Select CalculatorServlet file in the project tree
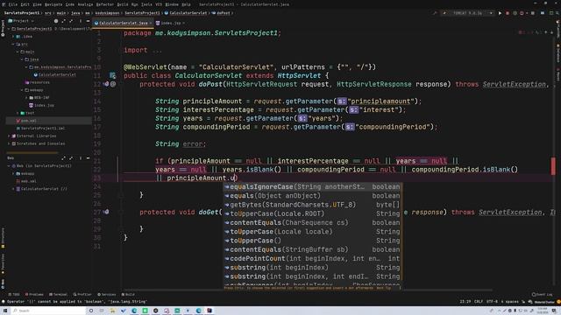Viewport: 561px width, 315px height. tap(54, 75)
